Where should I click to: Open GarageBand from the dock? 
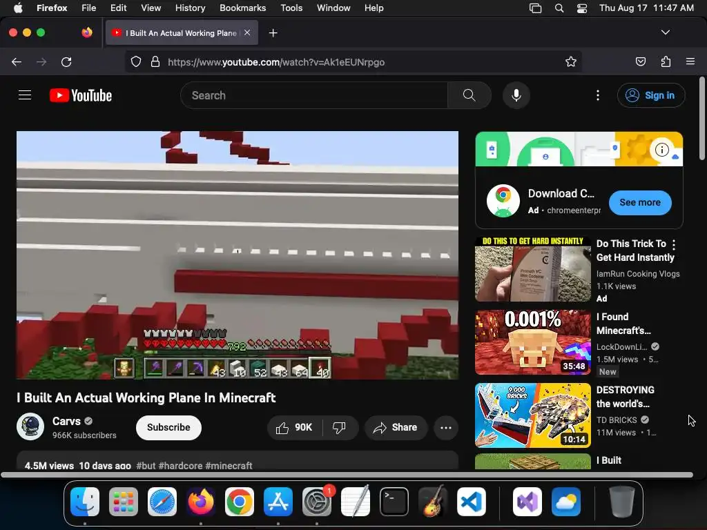(x=433, y=502)
